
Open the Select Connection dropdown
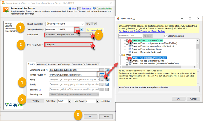coord(65,24)
